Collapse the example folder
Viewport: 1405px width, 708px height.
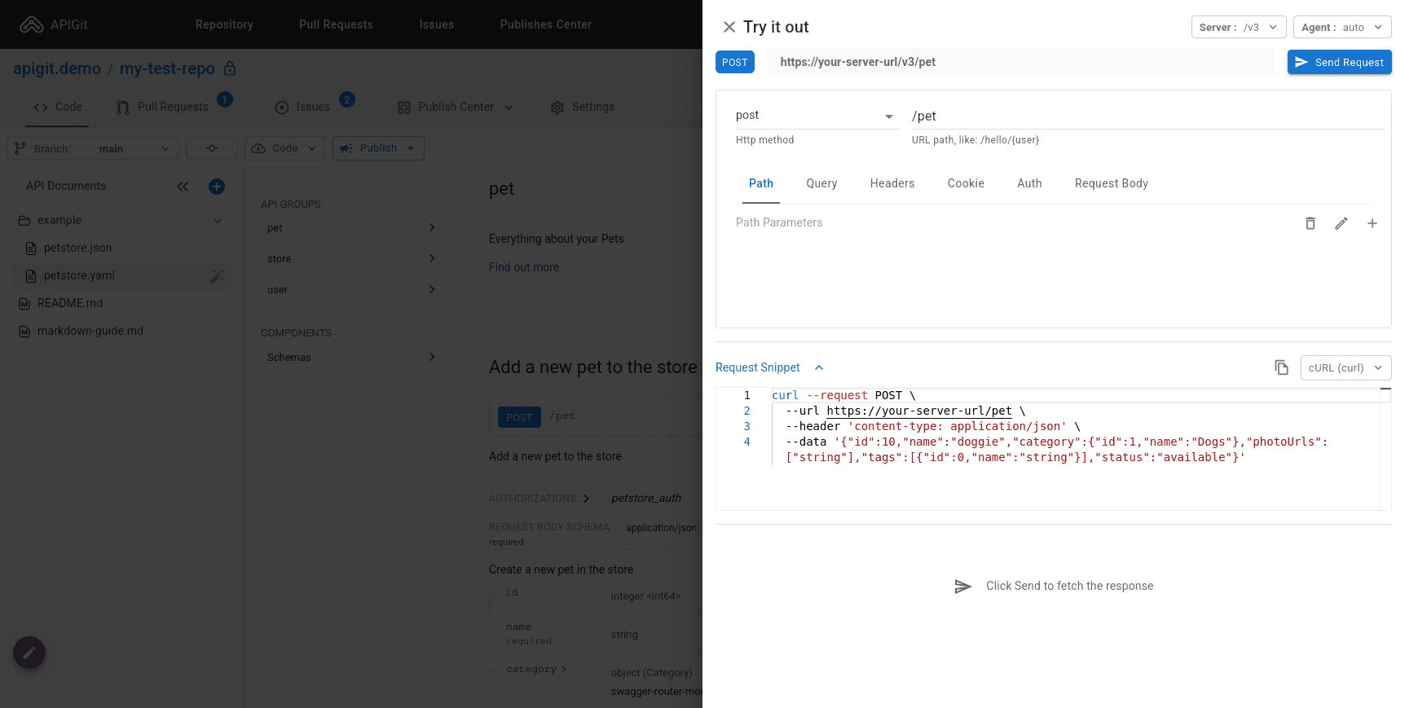217,220
